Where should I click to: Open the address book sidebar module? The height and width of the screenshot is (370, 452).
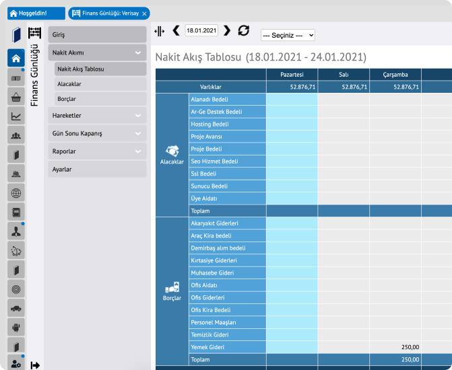pyautogui.click(x=16, y=212)
